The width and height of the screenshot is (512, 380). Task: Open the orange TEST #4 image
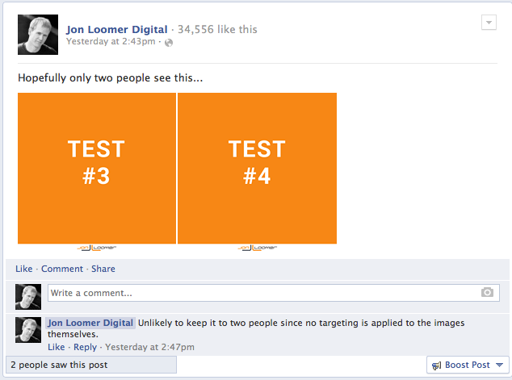[x=257, y=167]
